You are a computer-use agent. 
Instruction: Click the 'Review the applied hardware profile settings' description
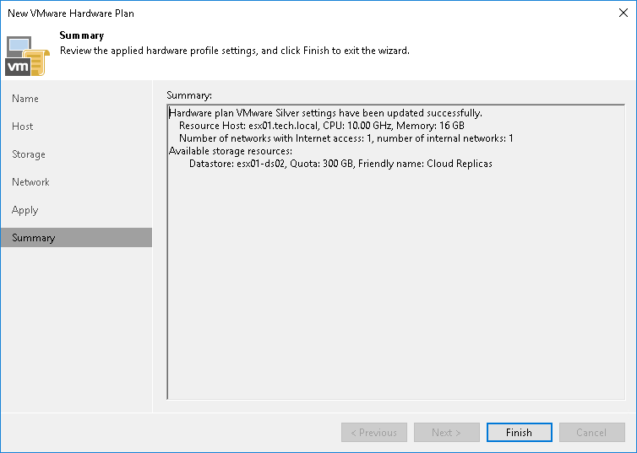[x=235, y=51]
